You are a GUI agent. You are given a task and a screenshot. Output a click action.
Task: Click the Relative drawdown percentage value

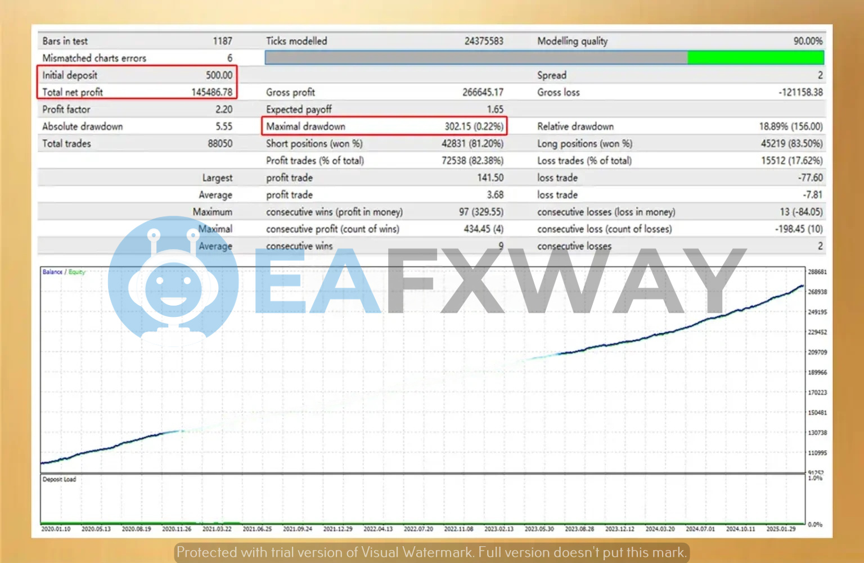pos(790,126)
